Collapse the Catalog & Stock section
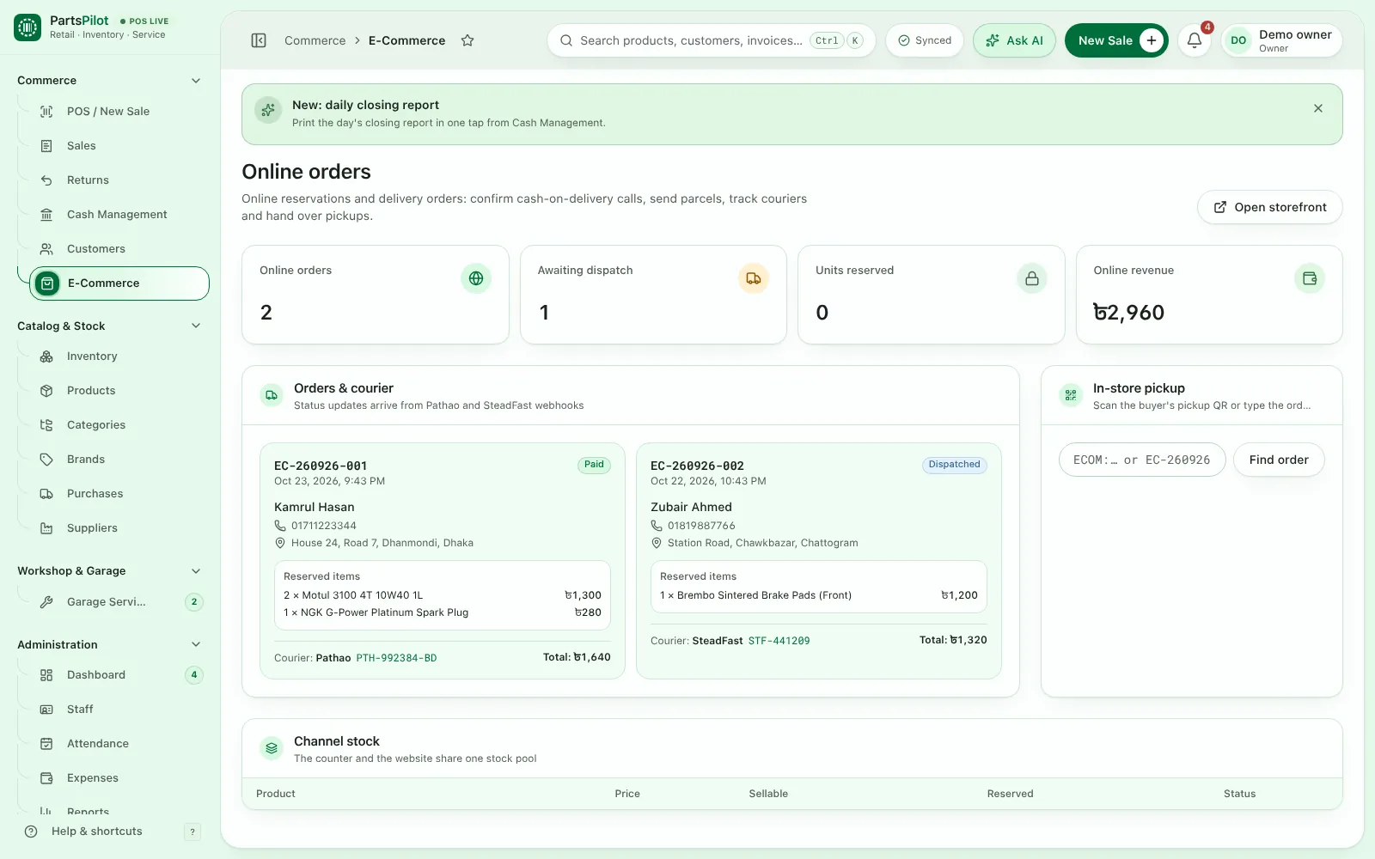The image size is (1375, 859). pyautogui.click(x=196, y=326)
